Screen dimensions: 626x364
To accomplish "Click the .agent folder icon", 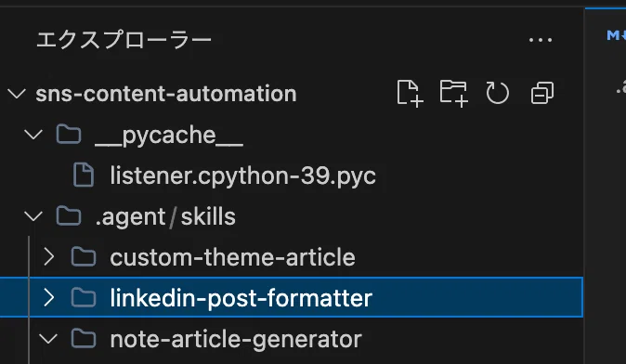I will [69, 216].
